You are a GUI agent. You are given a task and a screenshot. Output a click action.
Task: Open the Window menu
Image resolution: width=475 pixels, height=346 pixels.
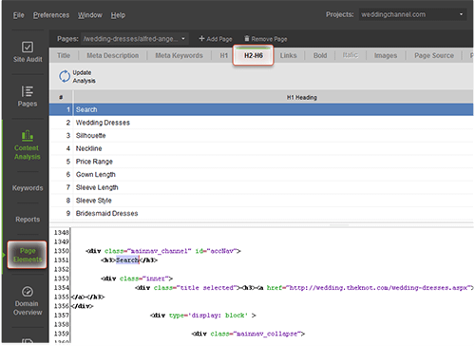pos(90,15)
